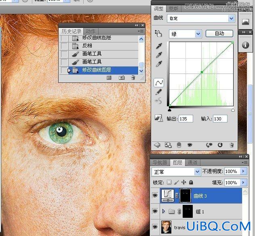Screen dimensions: 255x236
Task: Click the 不透明度 100% field
Action: click(232, 171)
